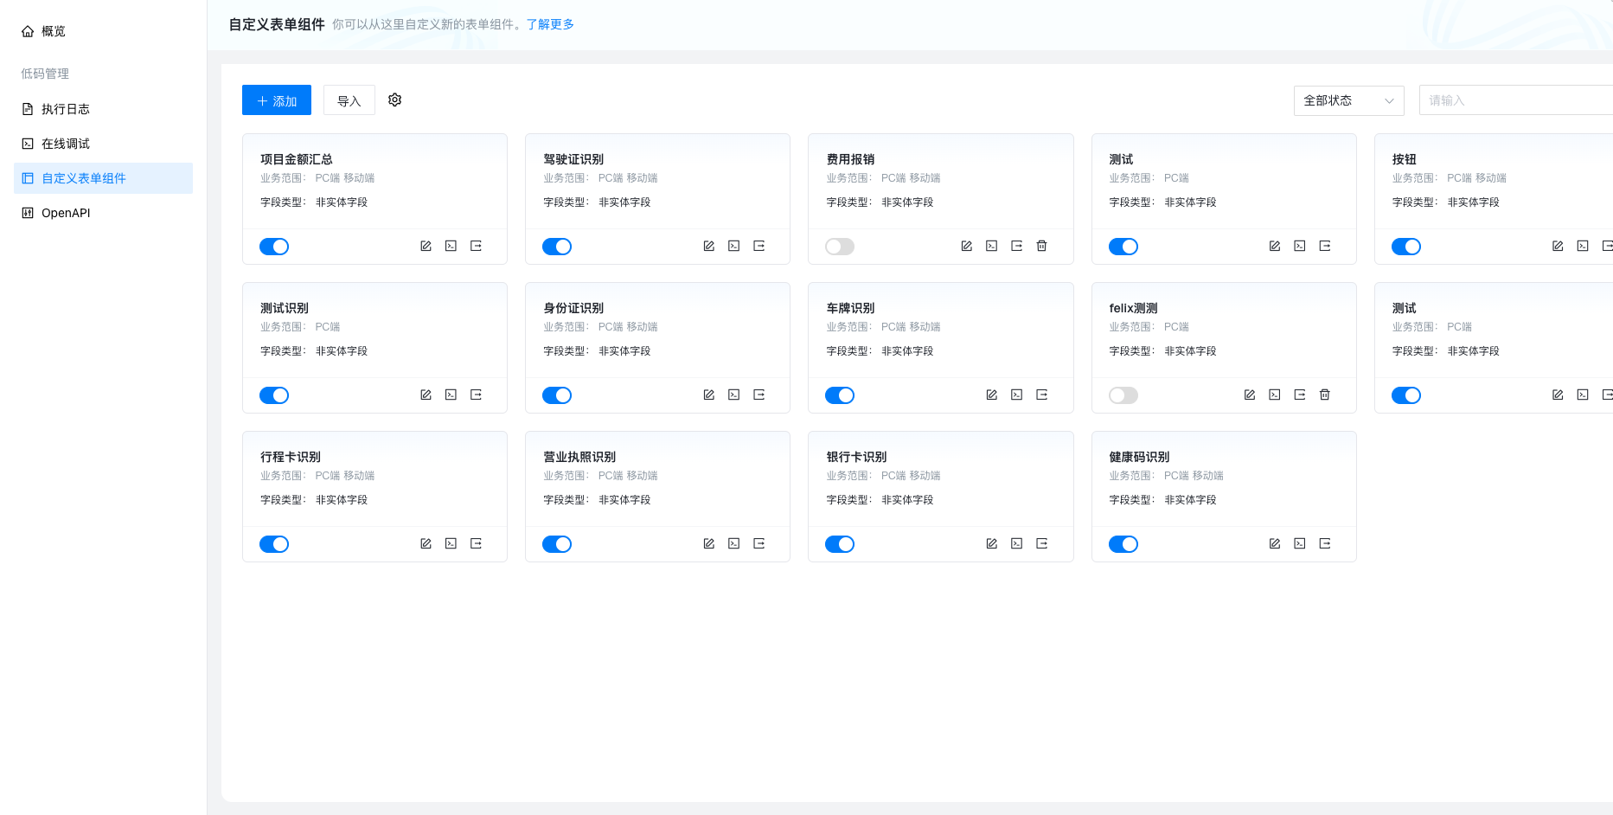Edit the 行程卡识别 component

click(x=426, y=543)
